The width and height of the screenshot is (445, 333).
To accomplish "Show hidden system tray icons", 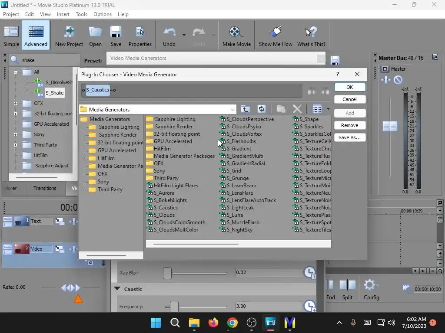I will pos(339,323).
